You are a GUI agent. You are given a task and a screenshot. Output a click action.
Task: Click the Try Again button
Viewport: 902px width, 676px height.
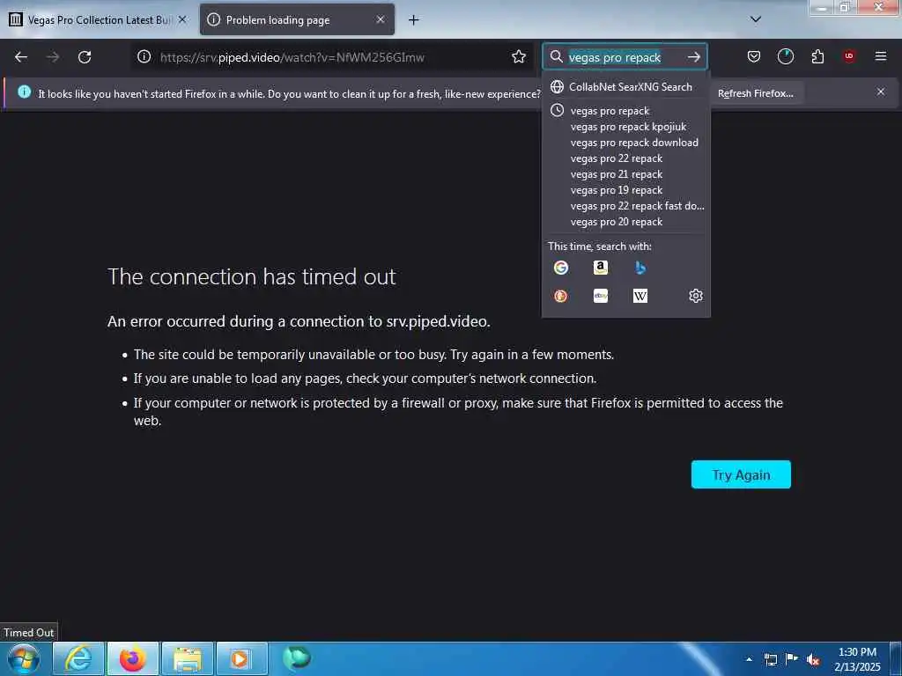(x=741, y=474)
